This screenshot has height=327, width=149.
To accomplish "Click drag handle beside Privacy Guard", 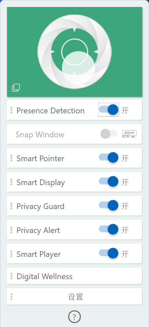I will (x=12, y=206).
